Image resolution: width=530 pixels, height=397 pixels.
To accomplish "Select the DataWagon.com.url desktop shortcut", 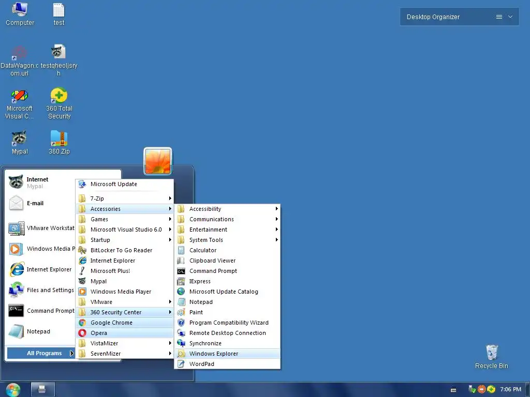I will pyautogui.click(x=19, y=61).
